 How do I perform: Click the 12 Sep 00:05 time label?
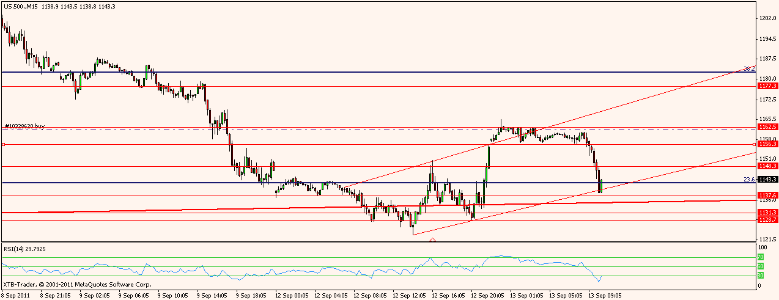pos(292,295)
